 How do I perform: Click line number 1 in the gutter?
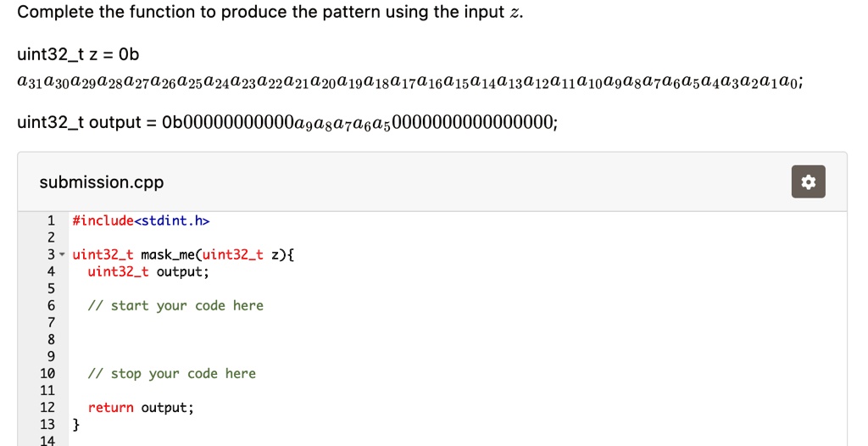pyautogui.click(x=50, y=221)
